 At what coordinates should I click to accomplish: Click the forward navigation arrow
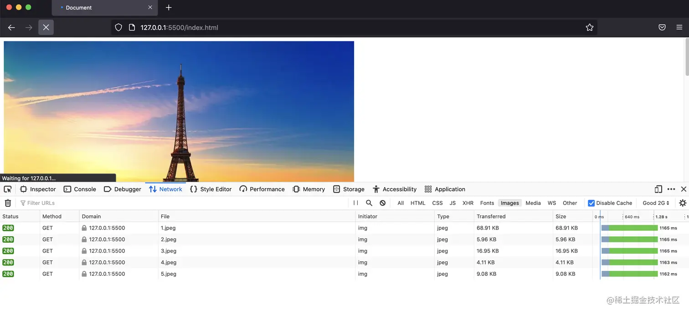(29, 27)
